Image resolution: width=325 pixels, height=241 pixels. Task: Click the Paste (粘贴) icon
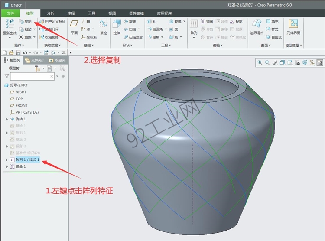[x=21, y=29]
